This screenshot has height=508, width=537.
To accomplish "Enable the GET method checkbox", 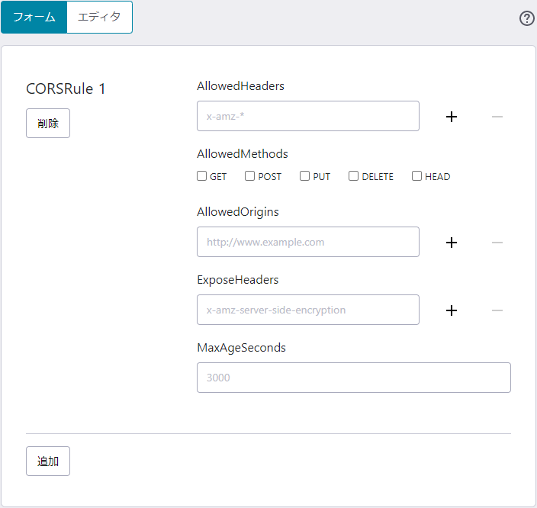I will coord(202,176).
